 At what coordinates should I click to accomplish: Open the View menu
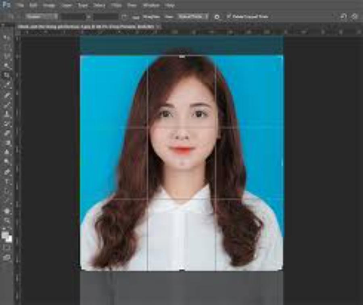(x=132, y=5)
